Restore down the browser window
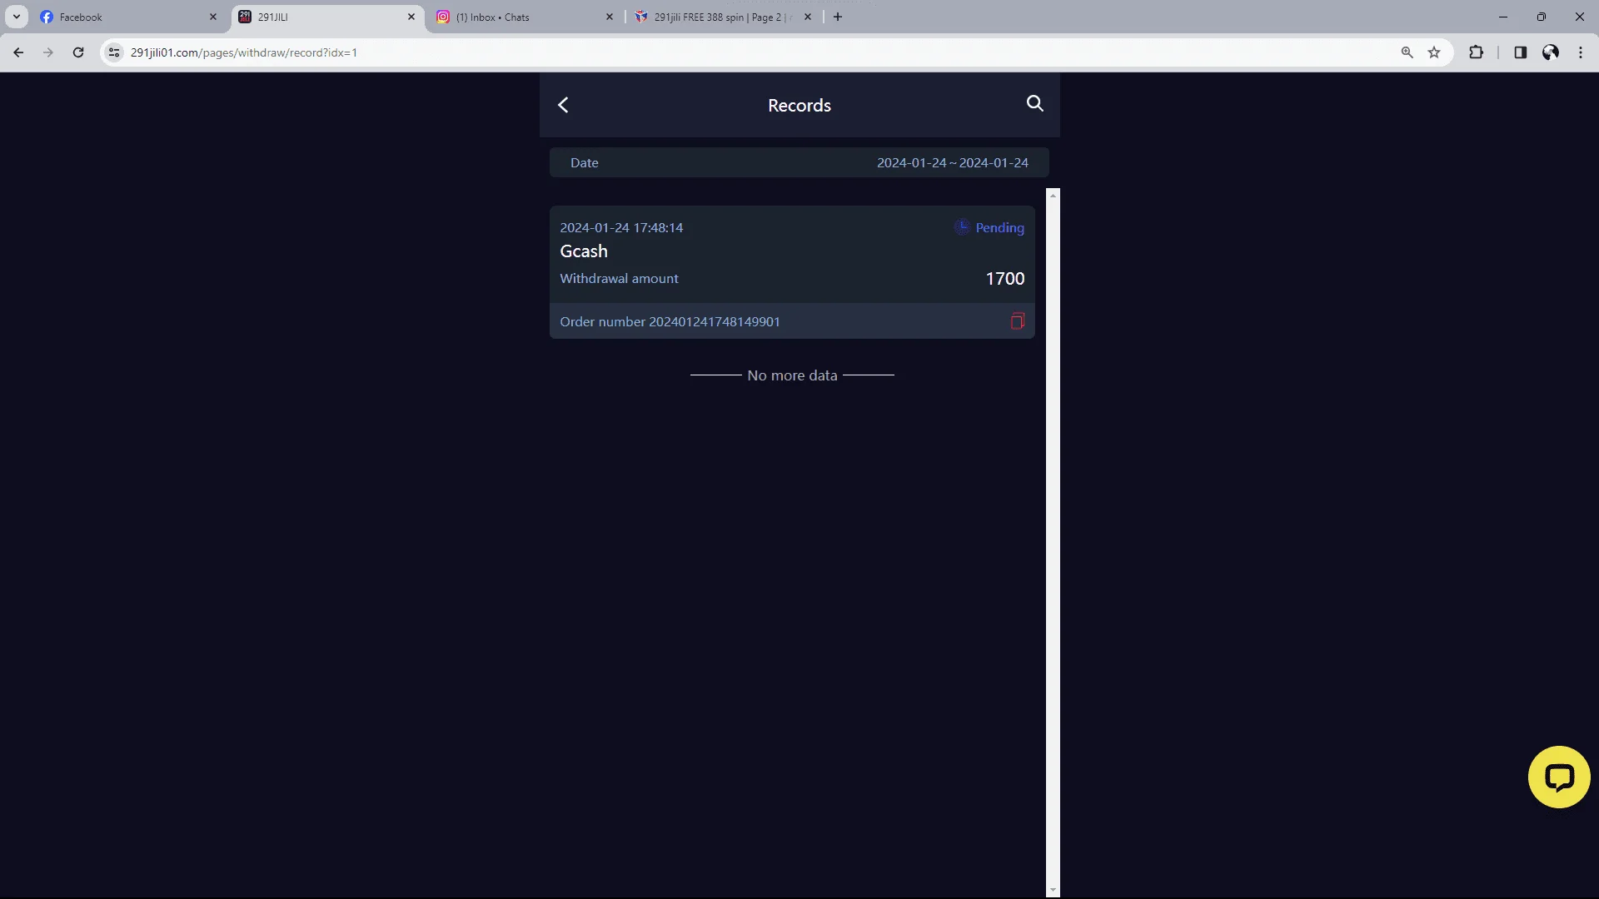The width and height of the screenshot is (1599, 899). (1542, 17)
